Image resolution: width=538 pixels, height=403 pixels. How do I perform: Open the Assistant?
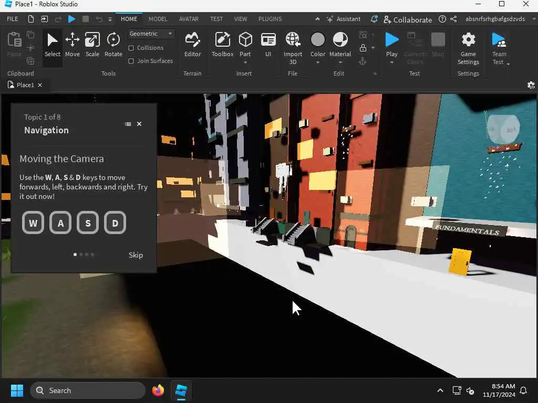click(344, 19)
